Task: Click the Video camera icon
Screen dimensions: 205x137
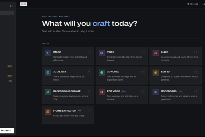Action: point(102,53)
